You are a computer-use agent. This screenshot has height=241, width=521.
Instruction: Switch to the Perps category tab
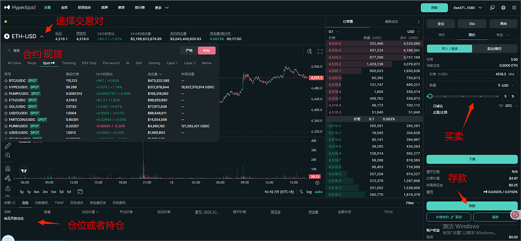32,63
